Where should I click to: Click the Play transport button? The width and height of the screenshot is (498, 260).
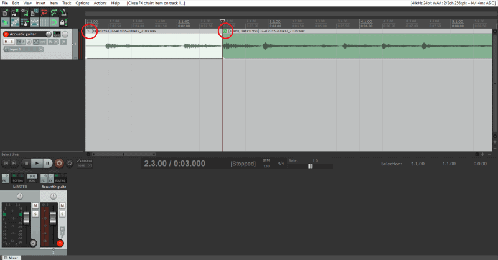(x=37, y=163)
